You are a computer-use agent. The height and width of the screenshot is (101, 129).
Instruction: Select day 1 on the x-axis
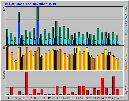click(x=8, y=98)
